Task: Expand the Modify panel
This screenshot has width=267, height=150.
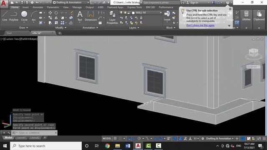Action: click(61, 27)
